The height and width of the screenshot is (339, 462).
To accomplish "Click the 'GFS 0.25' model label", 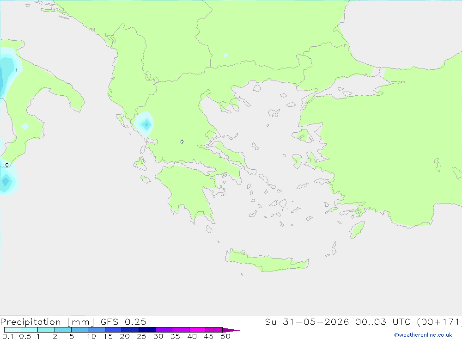I will click(123, 321).
